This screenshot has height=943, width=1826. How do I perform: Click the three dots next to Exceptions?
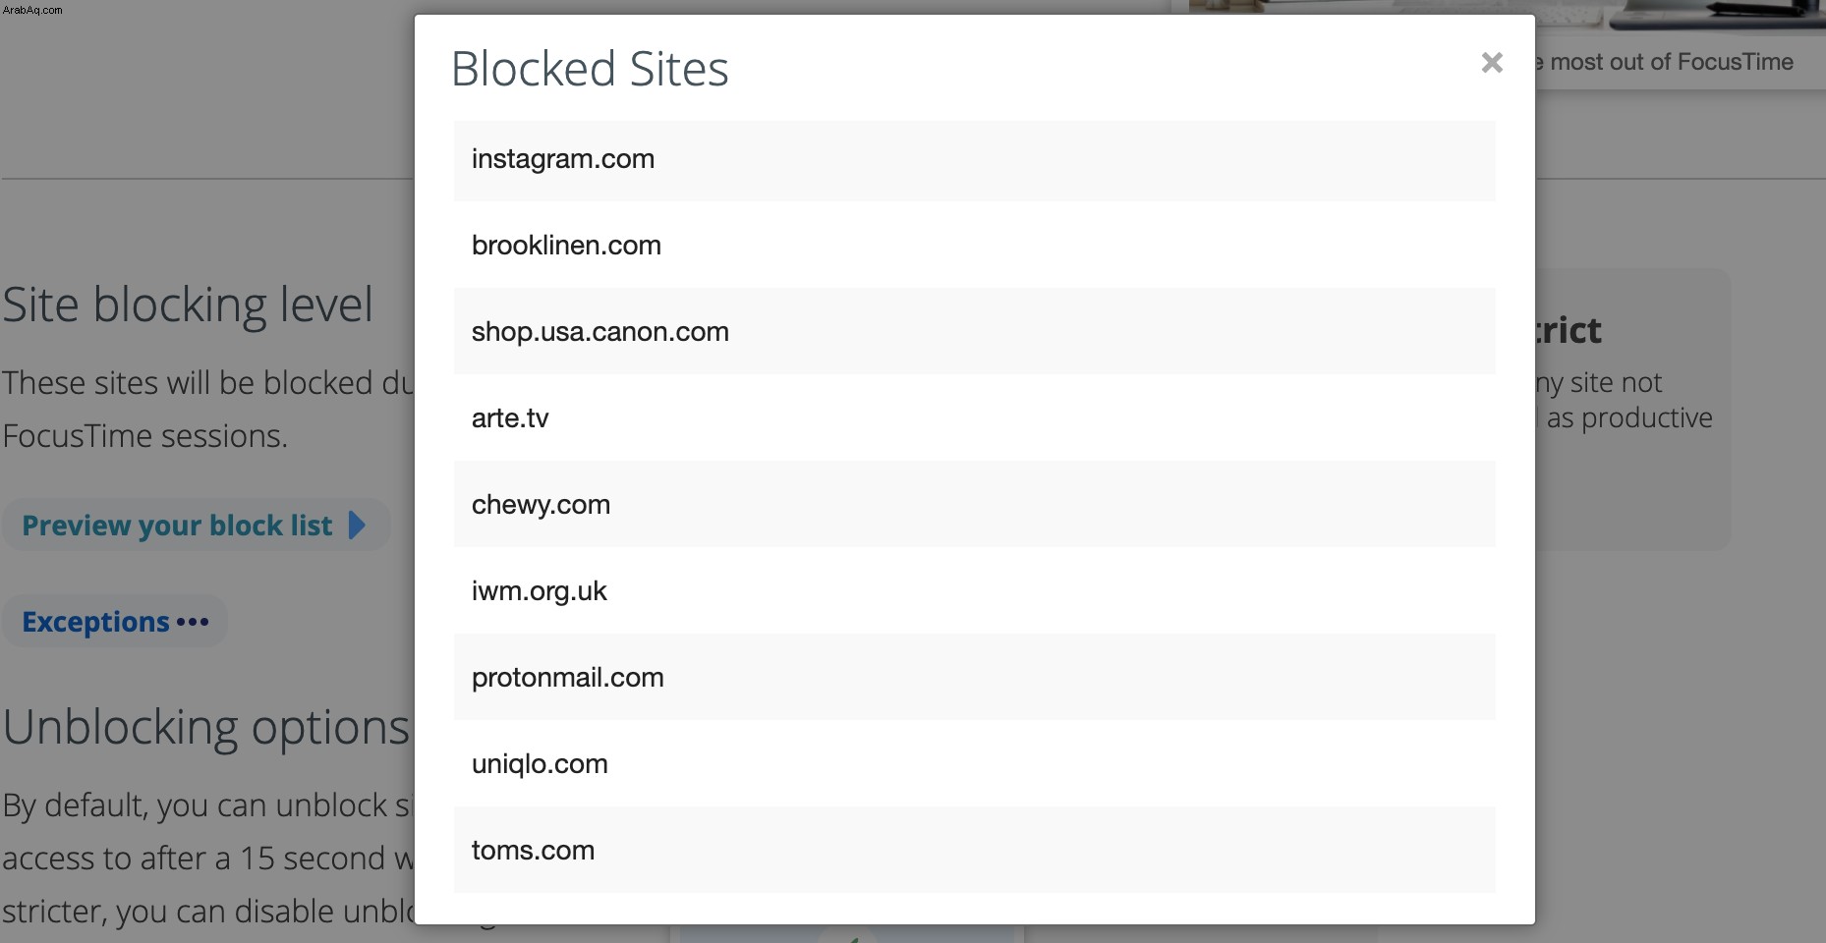[x=193, y=622]
